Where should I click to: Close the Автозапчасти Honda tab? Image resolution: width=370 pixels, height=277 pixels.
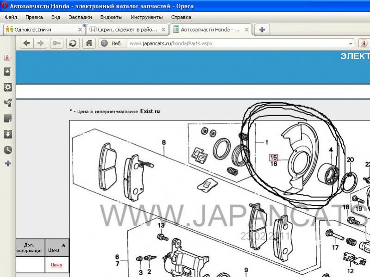point(246,30)
